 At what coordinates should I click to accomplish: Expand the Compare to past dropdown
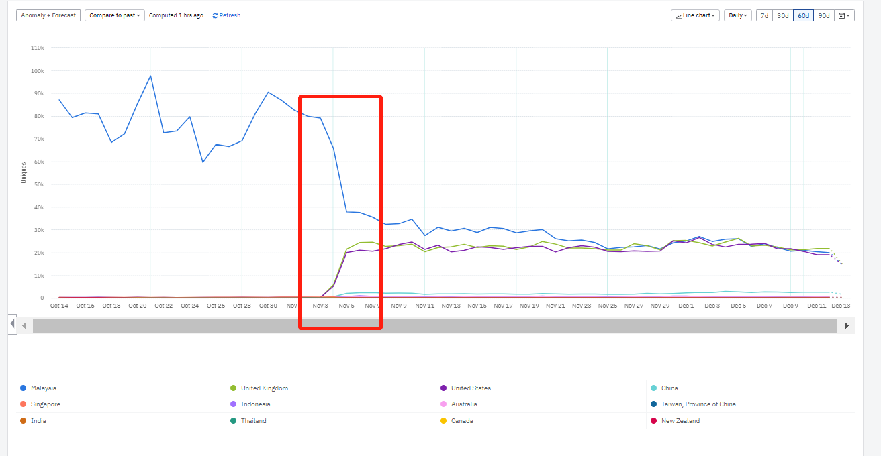pos(114,15)
